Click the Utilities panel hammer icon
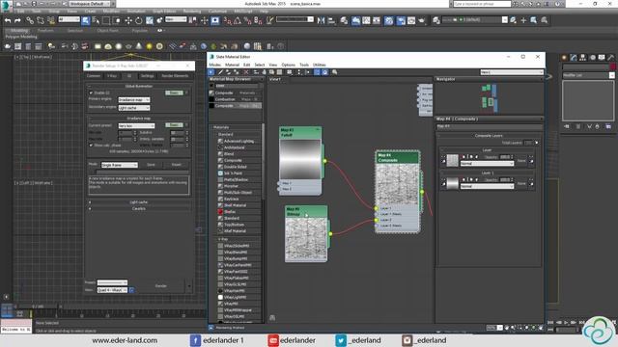 611,58
